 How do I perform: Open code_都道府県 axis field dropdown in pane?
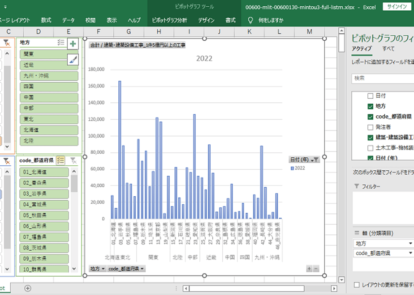pos(410,253)
